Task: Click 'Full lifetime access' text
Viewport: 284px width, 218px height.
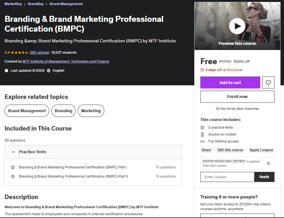Action: tap(223, 141)
